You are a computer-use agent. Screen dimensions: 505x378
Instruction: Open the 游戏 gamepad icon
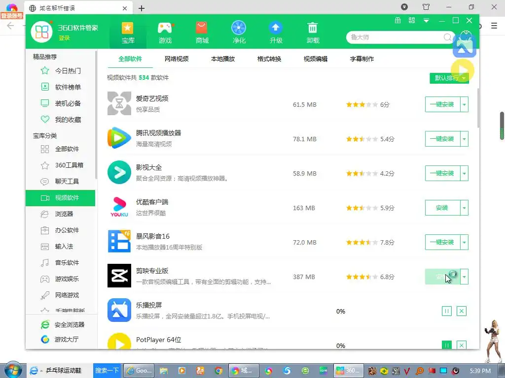(165, 28)
